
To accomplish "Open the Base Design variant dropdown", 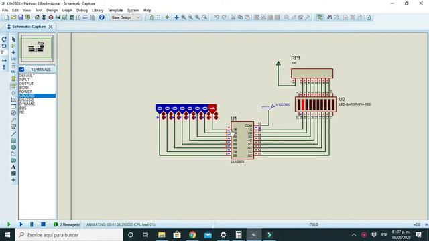I will coord(126,17).
